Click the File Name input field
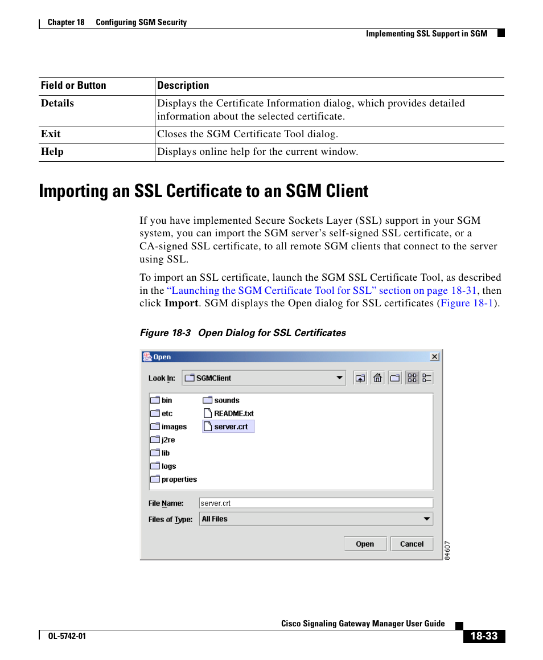 click(x=316, y=503)
